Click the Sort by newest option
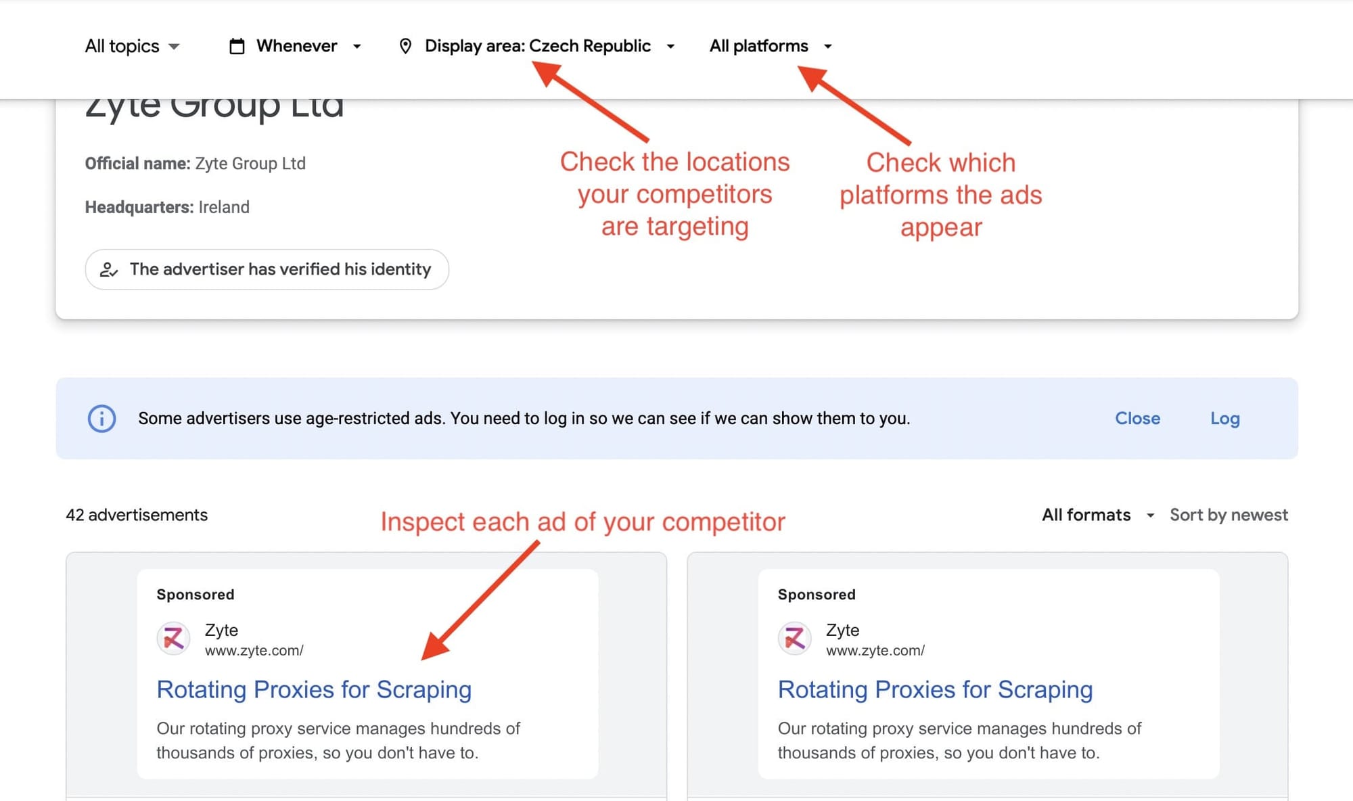Image resolution: width=1353 pixels, height=801 pixels. (1229, 515)
